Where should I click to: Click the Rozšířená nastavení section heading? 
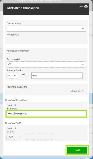tap(17, 87)
